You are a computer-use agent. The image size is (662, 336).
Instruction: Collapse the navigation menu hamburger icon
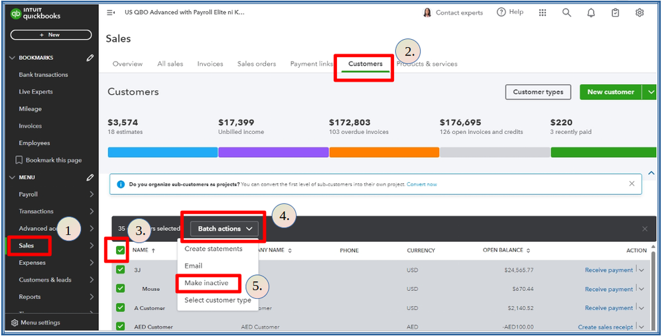pyautogui.click(x=111, y=13)
